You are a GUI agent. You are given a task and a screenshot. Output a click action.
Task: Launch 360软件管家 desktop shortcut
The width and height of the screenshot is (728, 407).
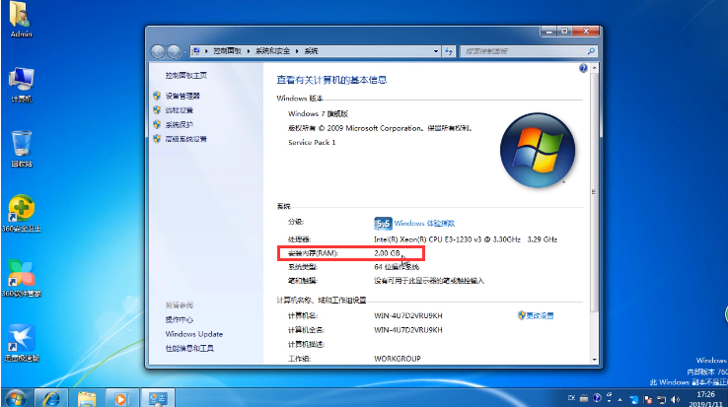pyautogui.click(x=22, y=279)
